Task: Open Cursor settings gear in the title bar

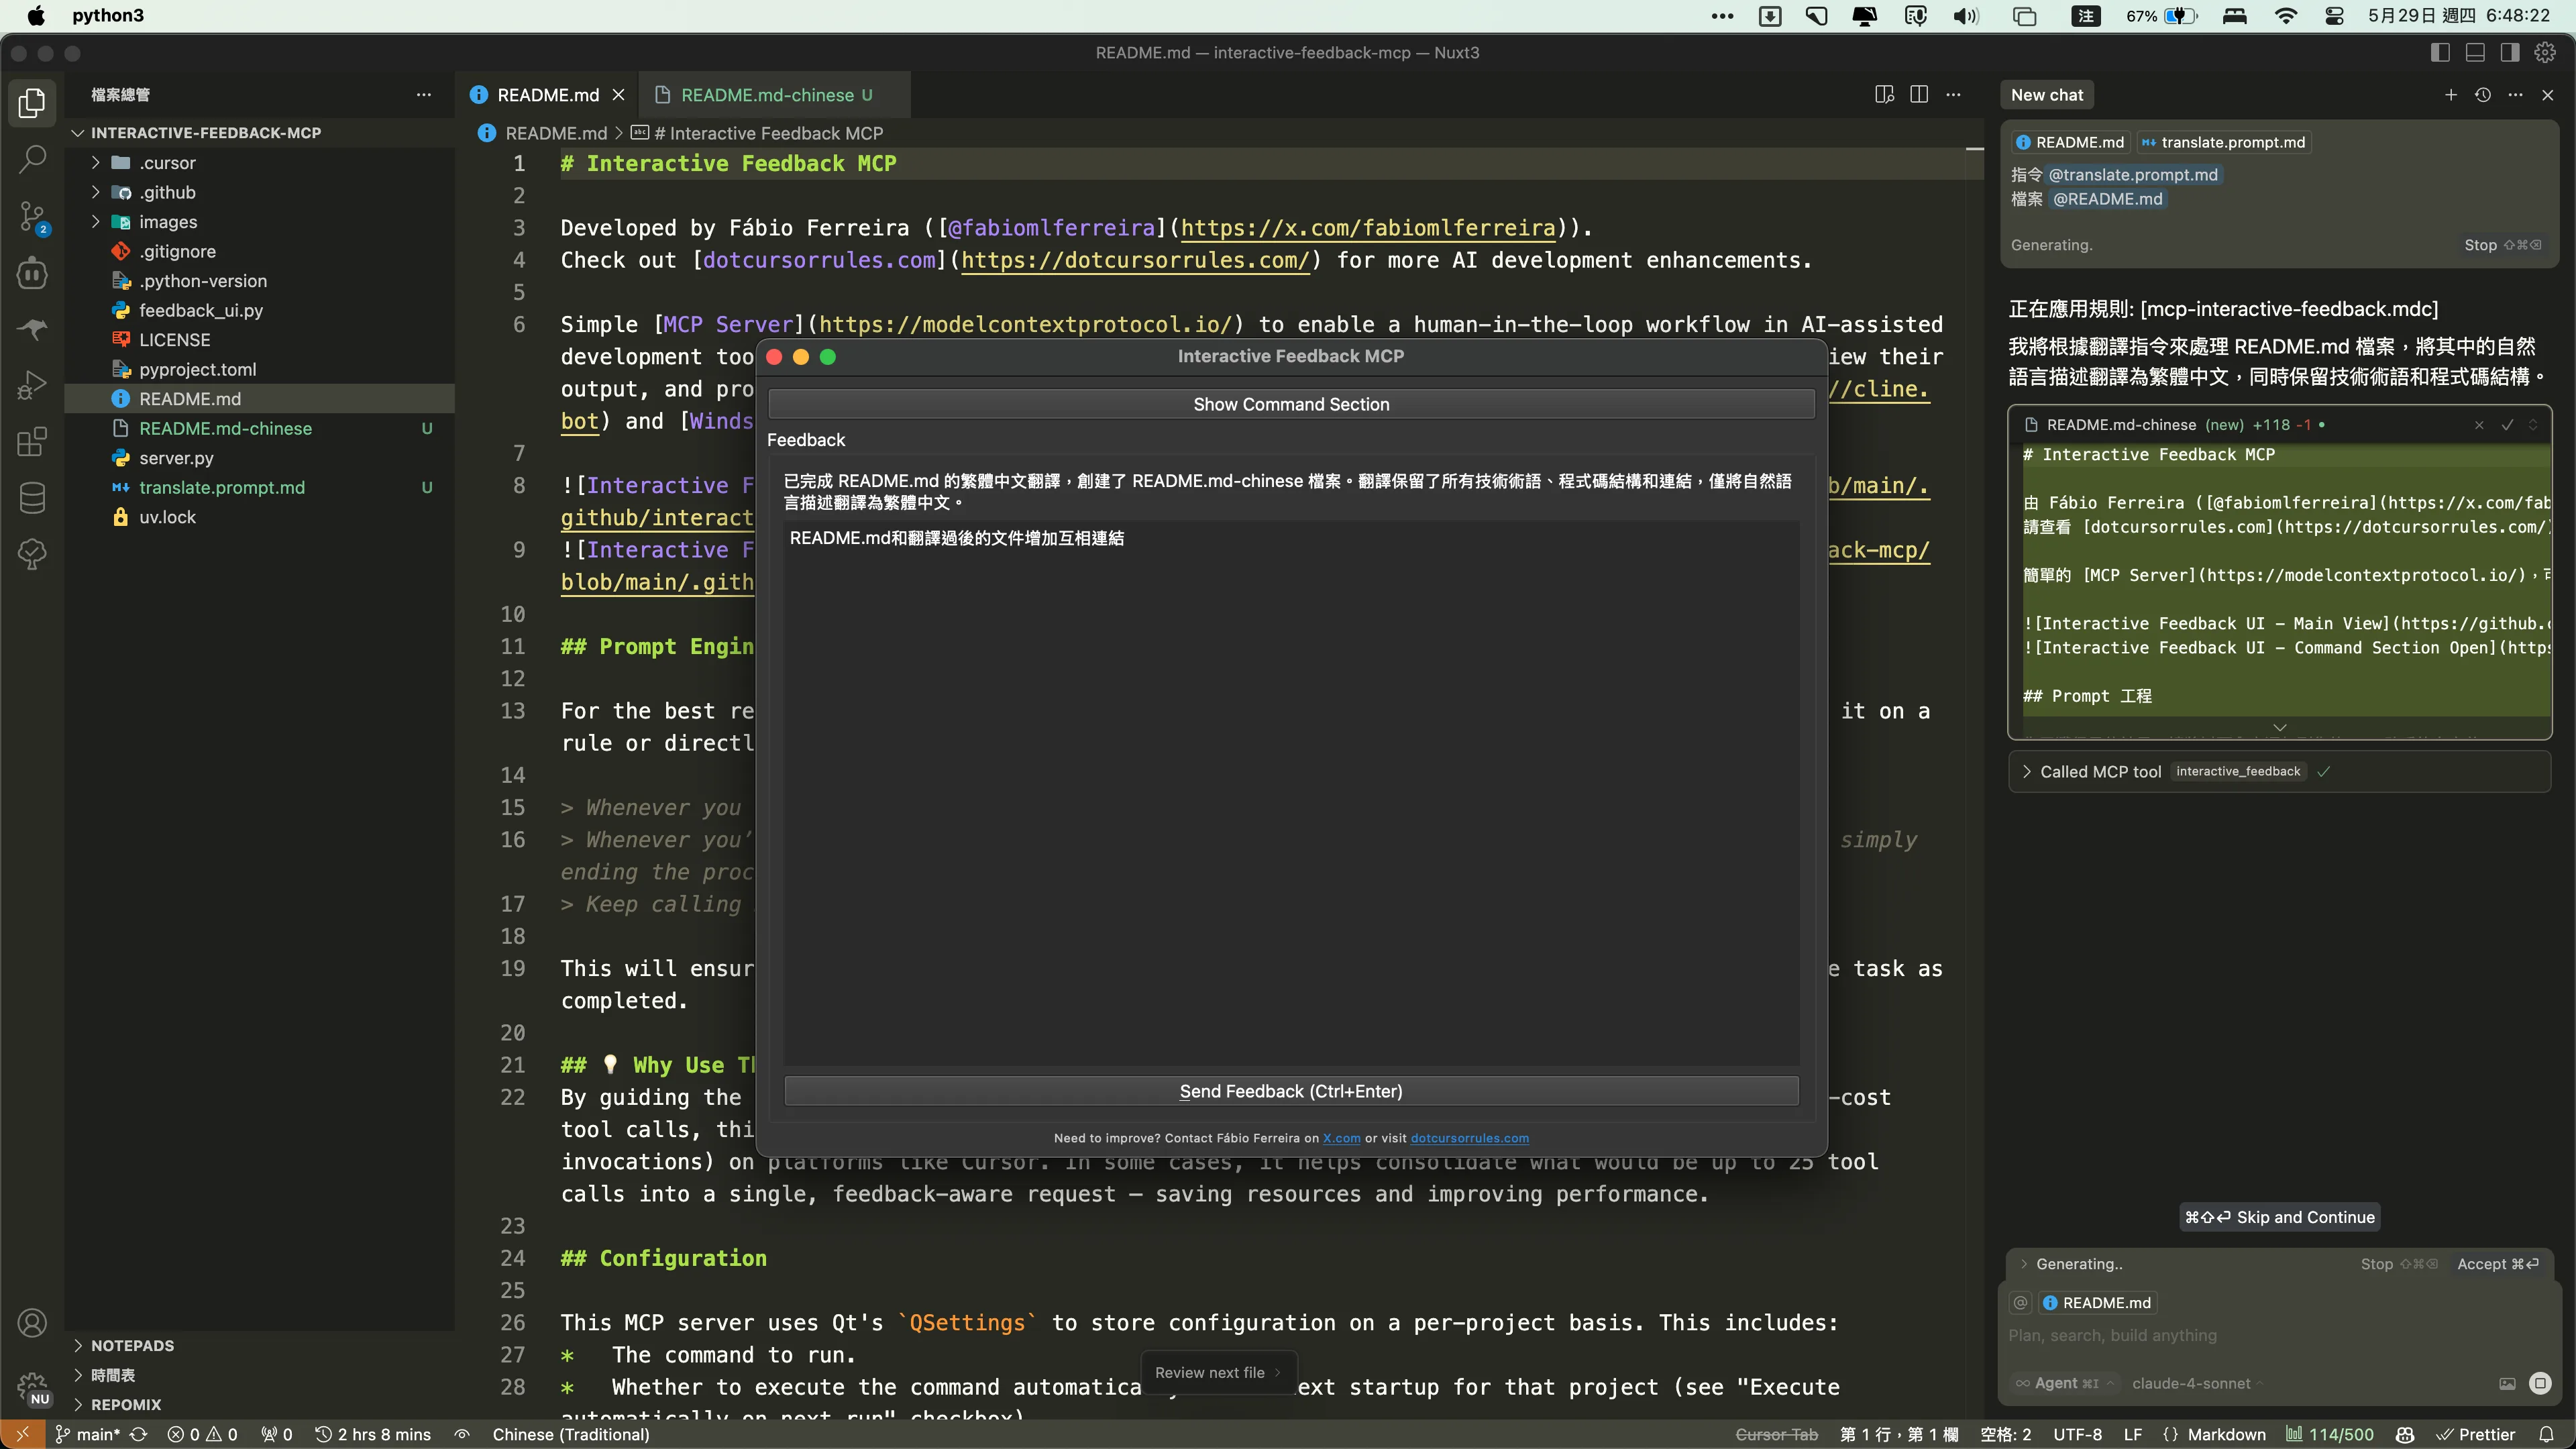Action: click(2546, 53)
